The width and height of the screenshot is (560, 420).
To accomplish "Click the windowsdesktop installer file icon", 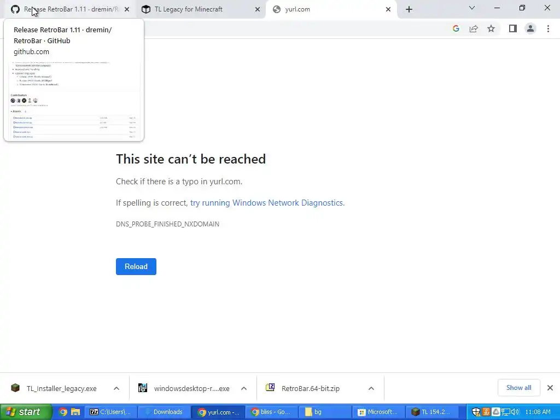I will [x=143, y=388].
